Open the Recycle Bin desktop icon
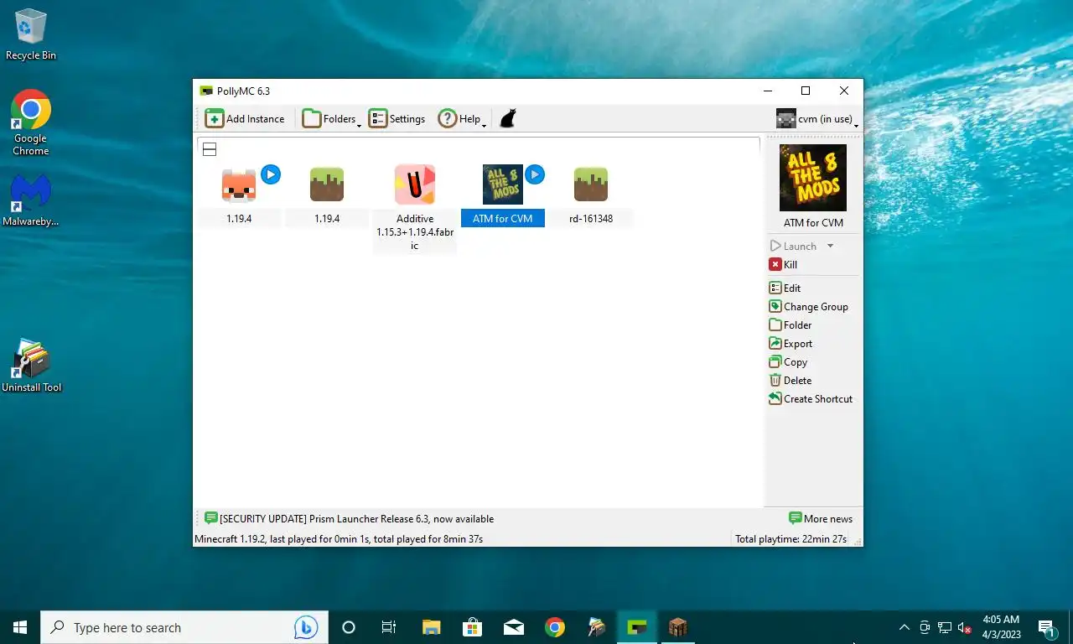The height and width of the screenshot is (644, 1073). 31,35
